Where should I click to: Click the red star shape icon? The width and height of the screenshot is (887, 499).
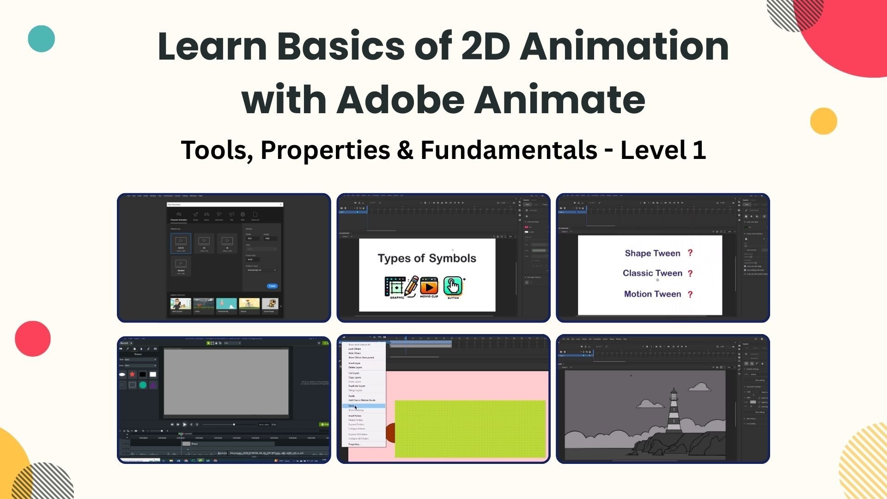(x=133, y=374)
